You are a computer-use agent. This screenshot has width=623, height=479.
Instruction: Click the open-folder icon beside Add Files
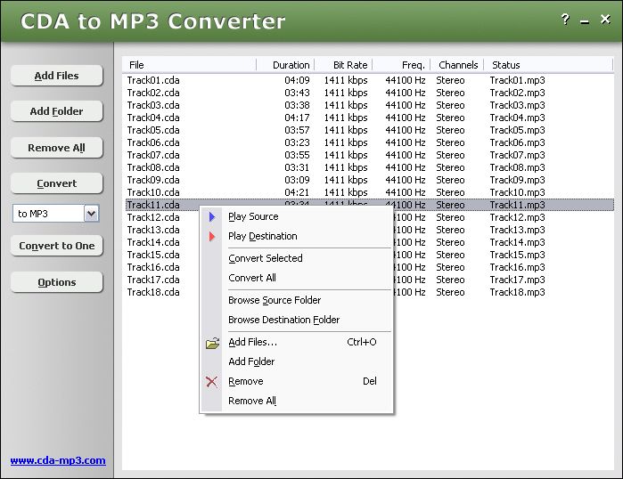[x=212, y=343]
